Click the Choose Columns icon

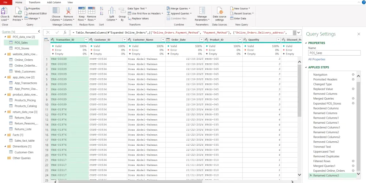(56, 11)
